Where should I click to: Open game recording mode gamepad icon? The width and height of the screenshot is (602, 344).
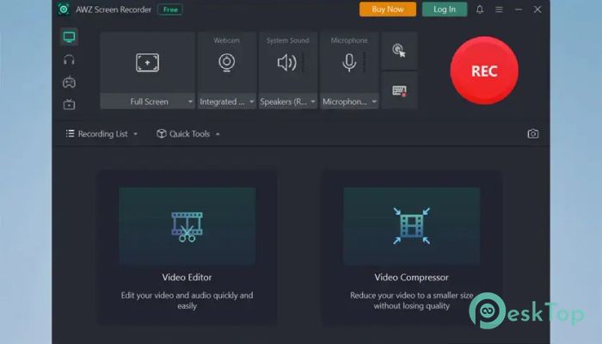(69, 83)
